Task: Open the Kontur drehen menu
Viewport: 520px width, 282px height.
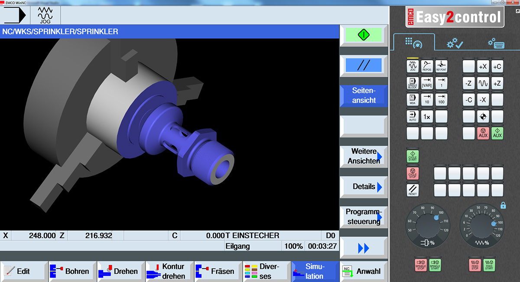Action: [169, 272]
